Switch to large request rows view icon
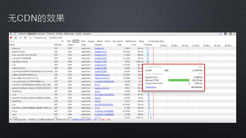 25,38
